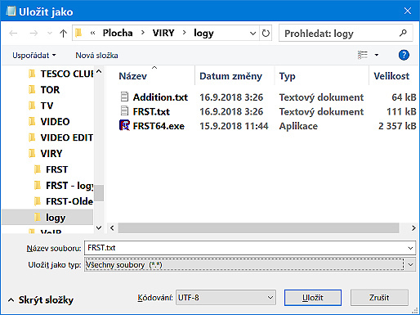420x315 pixels.
Task: Click the Zrušit button
Action: pos(379,298)
